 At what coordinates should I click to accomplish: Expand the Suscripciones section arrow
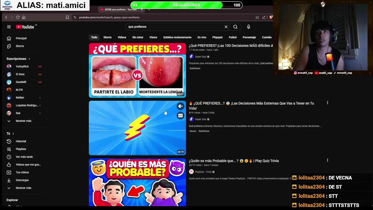tap(29, 59)
